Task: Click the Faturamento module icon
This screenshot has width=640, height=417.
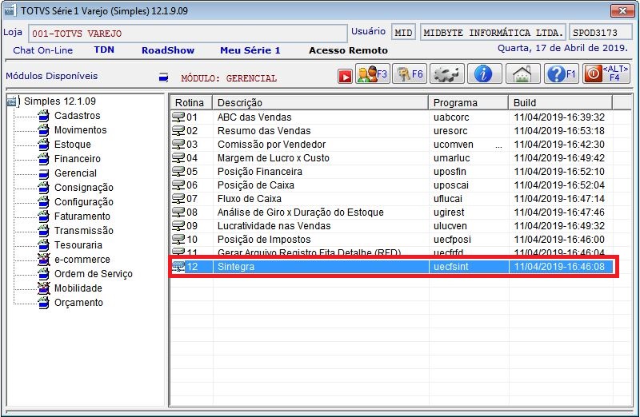Action: (44, 216)
